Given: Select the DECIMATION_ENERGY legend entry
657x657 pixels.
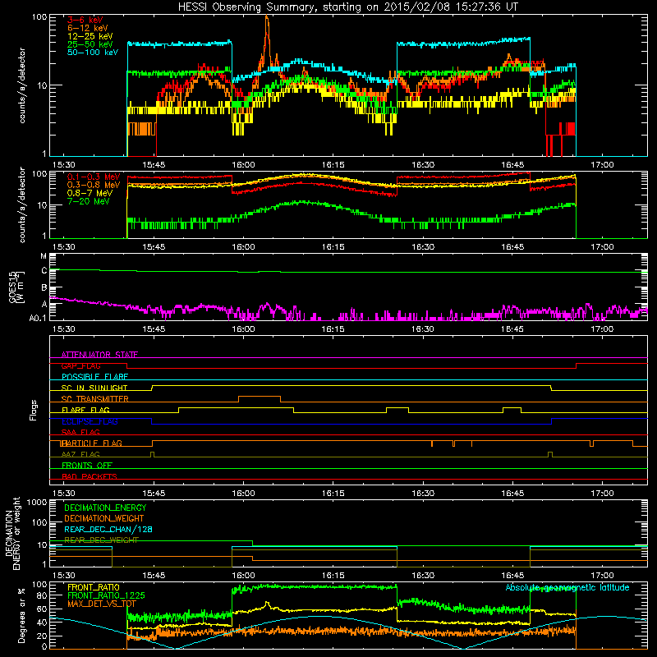Looking at the screenshot, I should click(x=105, y=508).
